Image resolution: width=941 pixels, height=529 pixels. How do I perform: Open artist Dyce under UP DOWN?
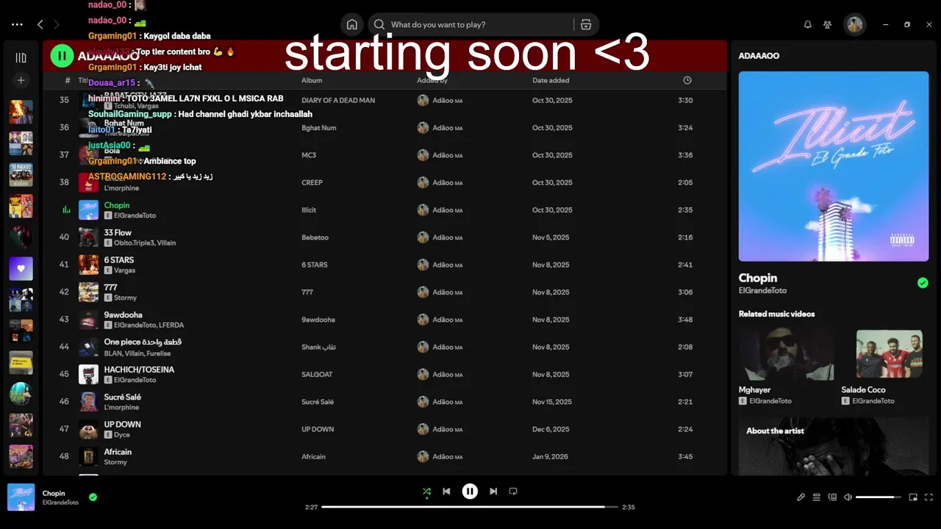(x=122, y=435)
